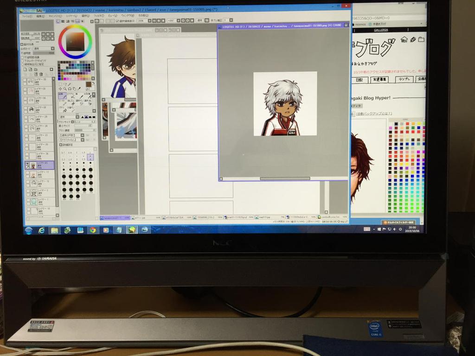Launch Google Chrome from the taskbar
475x356 pixels.
93,230
